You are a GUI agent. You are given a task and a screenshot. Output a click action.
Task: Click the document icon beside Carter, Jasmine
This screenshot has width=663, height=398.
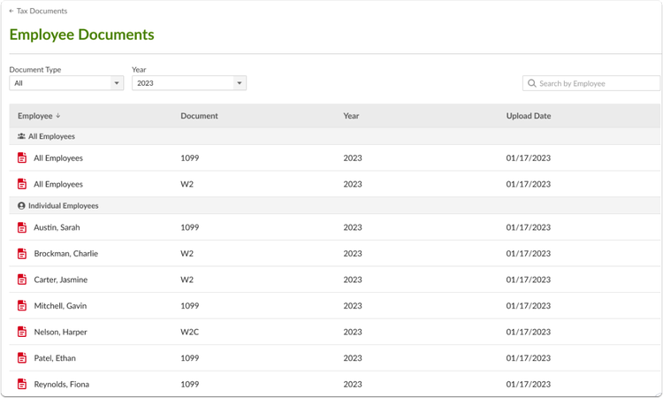(x=22, y=279)
